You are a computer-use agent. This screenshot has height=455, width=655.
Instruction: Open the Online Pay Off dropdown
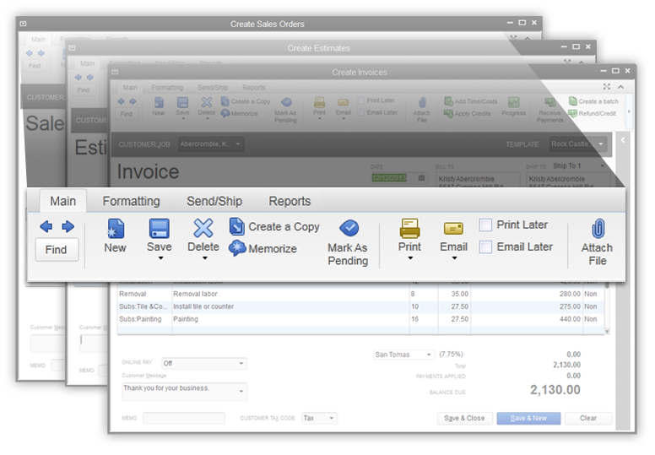[204, 364]
